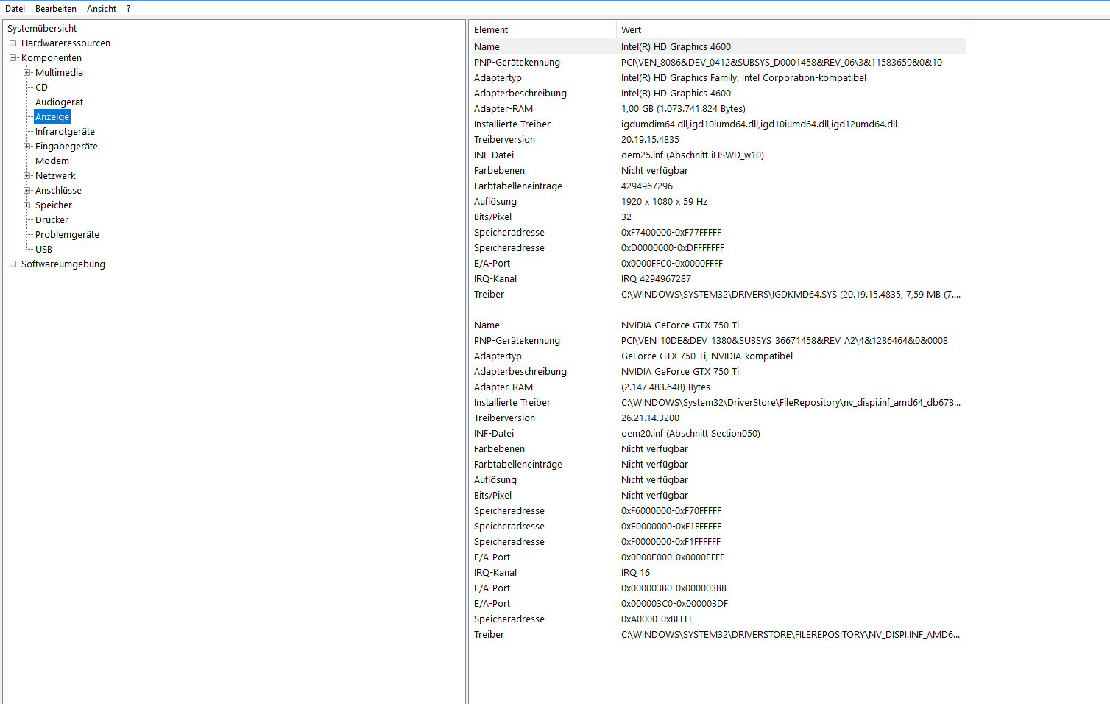Select memory address 0xA0000-0xBFFFF
Viewport: 1110px width, 704px height.
(x=657, y=619)
